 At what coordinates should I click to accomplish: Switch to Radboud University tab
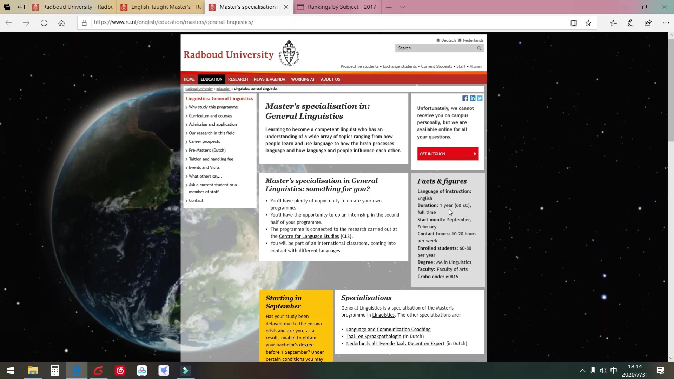pyautogui.click(x=72, y=7)
